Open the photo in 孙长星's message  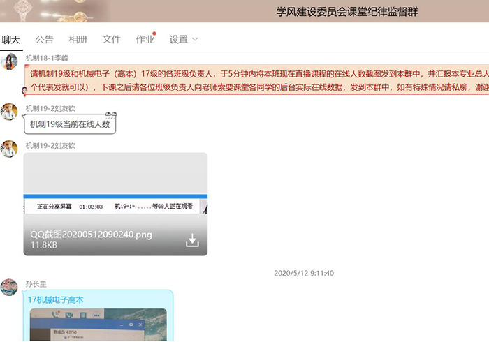(98, 325)
